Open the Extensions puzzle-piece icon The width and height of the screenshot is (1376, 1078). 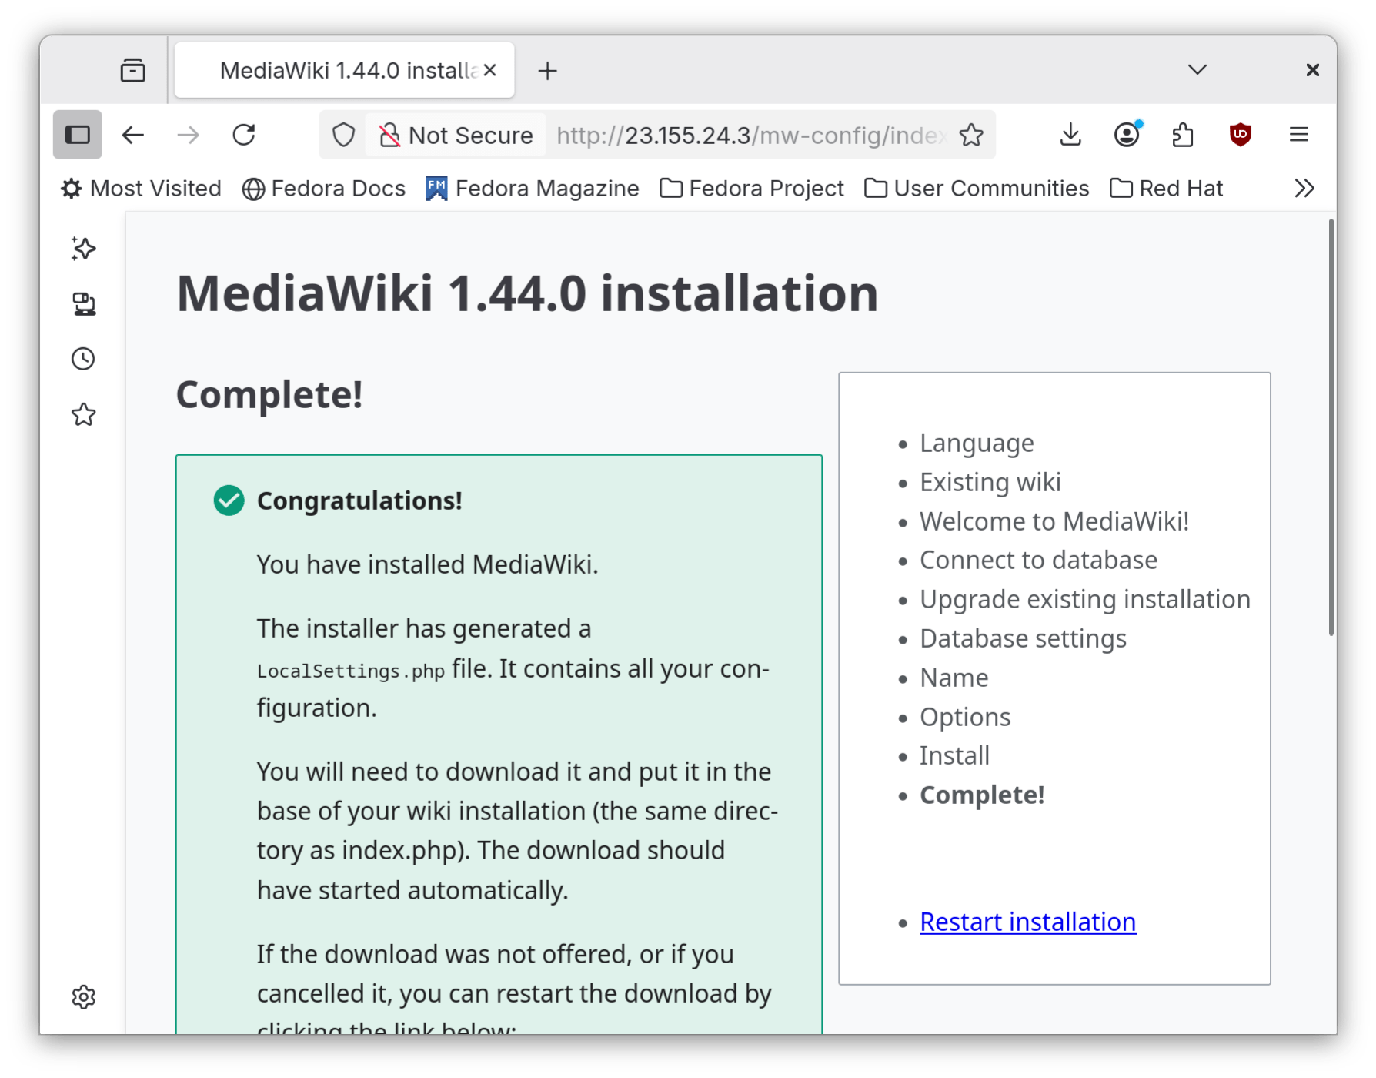point(1183,135)
